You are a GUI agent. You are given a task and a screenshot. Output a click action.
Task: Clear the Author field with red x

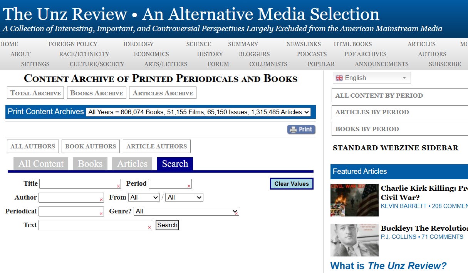tap(101, 200)
